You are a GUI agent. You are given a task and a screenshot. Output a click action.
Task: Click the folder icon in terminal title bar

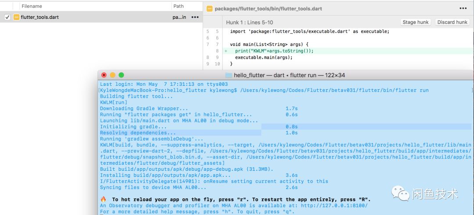tap(229, 75)
